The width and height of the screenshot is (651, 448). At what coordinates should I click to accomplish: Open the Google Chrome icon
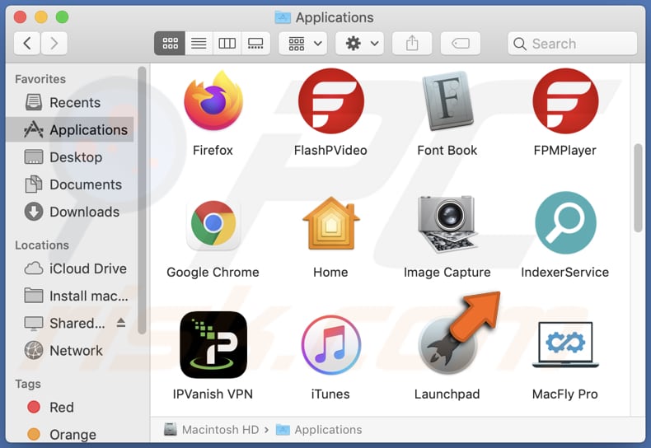pyautogui.click(x=213, y=225)
